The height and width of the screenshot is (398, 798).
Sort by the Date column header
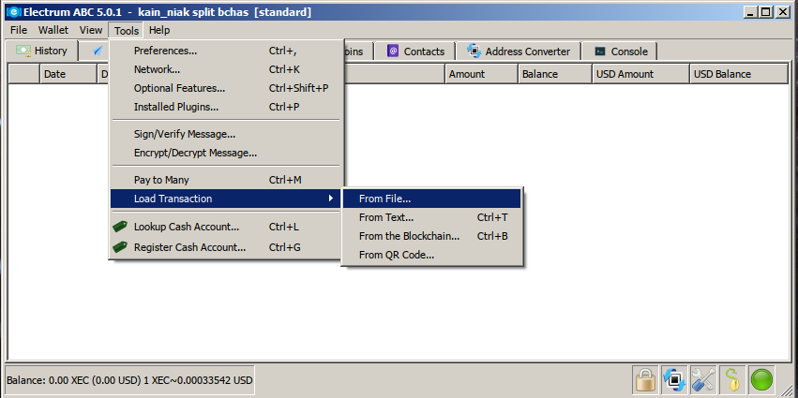tap(68, 74)
